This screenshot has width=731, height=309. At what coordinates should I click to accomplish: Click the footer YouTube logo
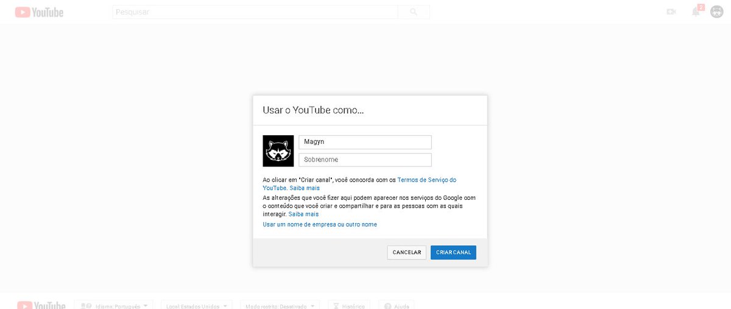coord(41,306)
